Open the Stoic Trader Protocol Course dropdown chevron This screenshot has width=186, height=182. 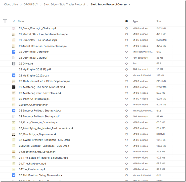pos(130,4)
